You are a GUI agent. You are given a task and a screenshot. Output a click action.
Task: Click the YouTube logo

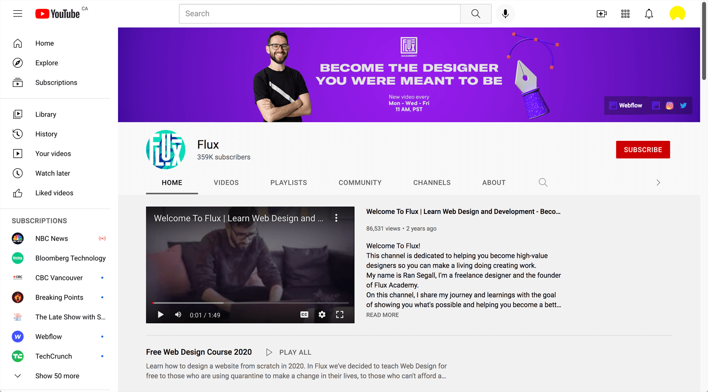[58, 14]
